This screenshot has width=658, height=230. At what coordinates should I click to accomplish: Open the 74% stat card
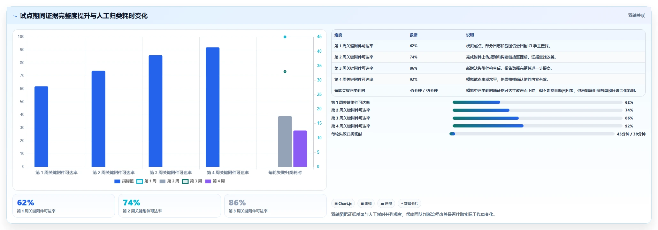coord(170,206)
